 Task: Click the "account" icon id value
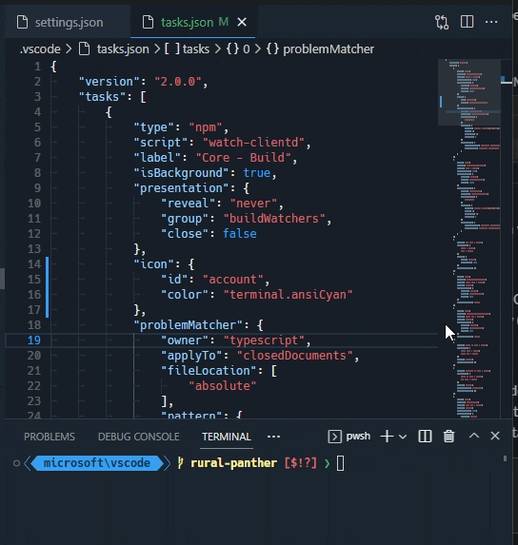tap(232, 280)
